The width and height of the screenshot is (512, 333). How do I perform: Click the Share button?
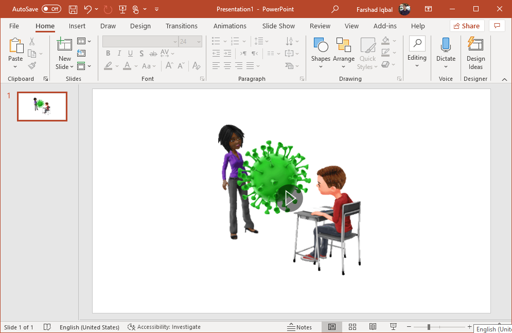tap(467, 26)
